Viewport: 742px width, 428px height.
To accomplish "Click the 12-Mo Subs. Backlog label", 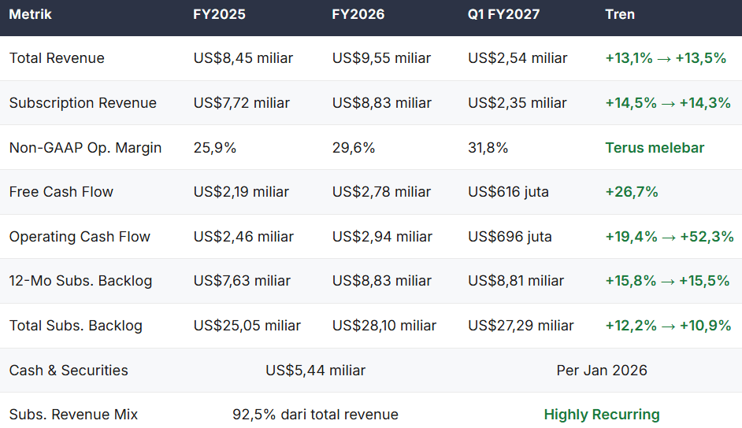I will coord(81,281).
